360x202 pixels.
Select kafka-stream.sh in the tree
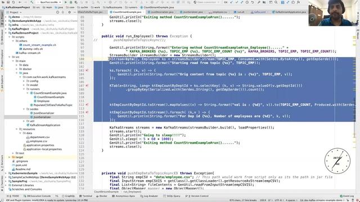pos(30,53)
